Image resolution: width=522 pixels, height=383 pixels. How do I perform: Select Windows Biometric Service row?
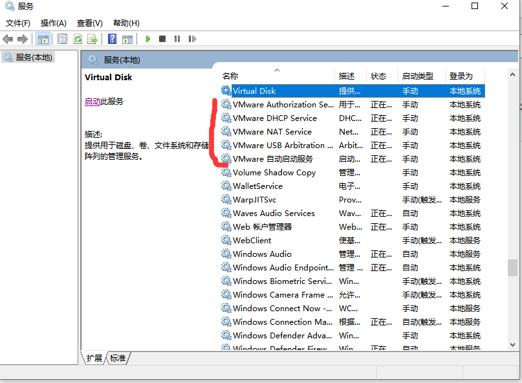tap(353, 281)
